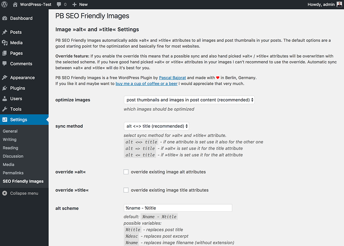Viewport: 344px width, 246px height.
Task: Click the buy me a coffee link
Action: (146, 84)
